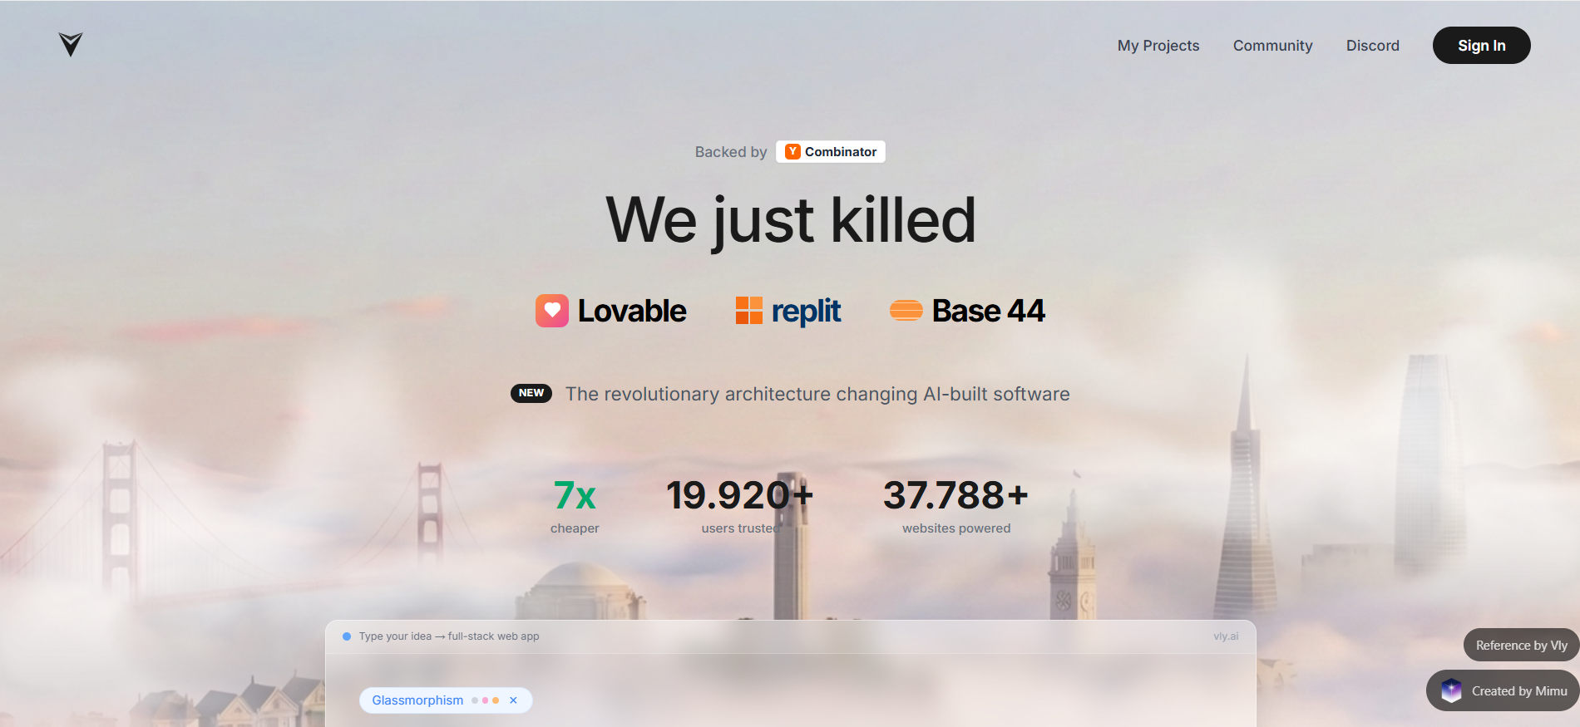
Task: Click the blue dot in prompt bar
Action: click(x=347, y=636)
